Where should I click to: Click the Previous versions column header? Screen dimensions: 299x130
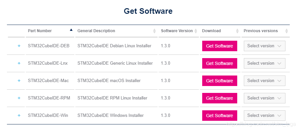click(261, 31)
